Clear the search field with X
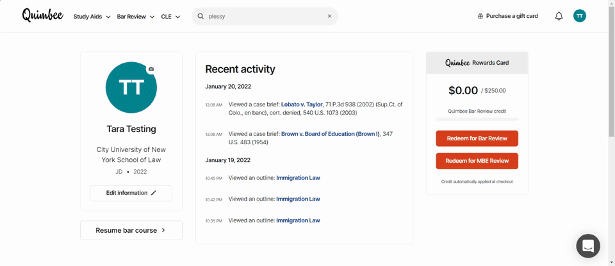Viewport: 615px width, 266px height. (x=329, y=17)
